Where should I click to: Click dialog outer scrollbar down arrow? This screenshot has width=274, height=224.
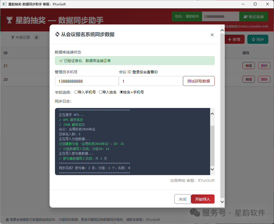(222, 202)
